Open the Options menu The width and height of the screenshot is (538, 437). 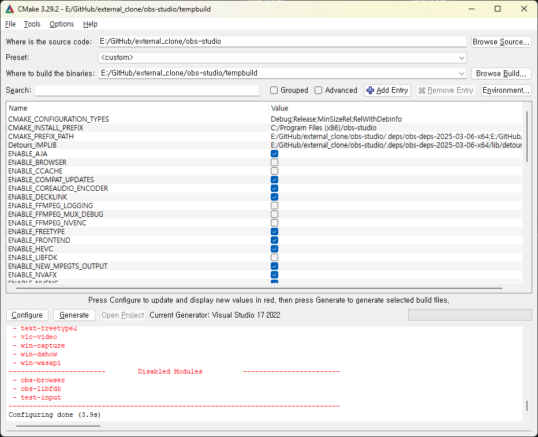pos(61,24)
